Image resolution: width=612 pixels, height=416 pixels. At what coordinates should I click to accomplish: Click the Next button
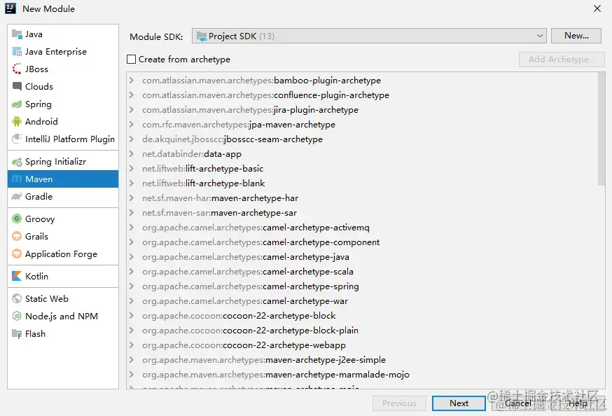(459, 403)
